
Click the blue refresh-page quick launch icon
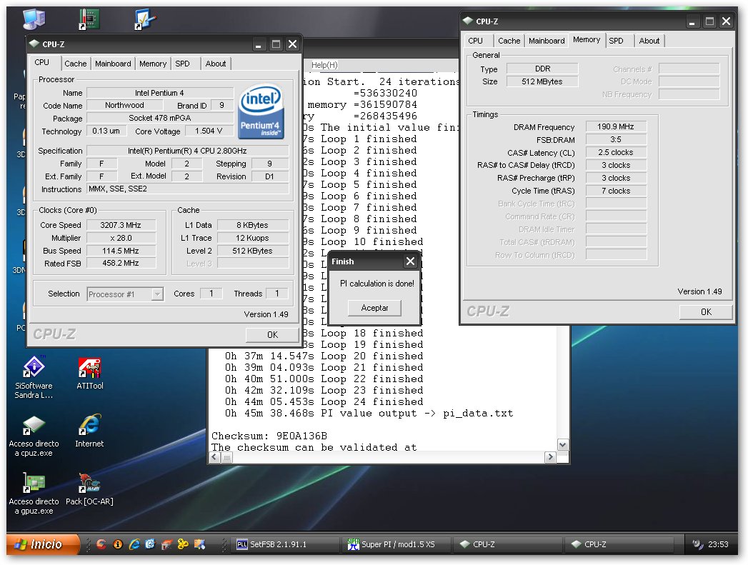pos(150,544)
